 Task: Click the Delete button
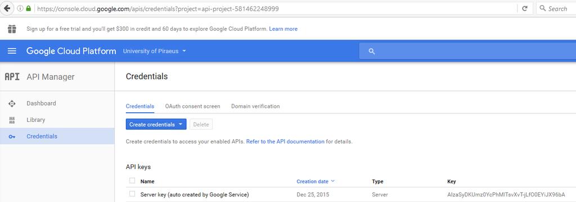click(201, 124)
